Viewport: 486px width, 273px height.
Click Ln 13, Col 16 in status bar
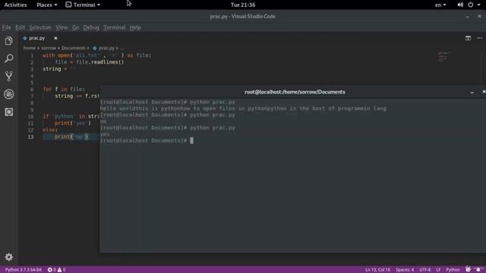pos(377,270)
